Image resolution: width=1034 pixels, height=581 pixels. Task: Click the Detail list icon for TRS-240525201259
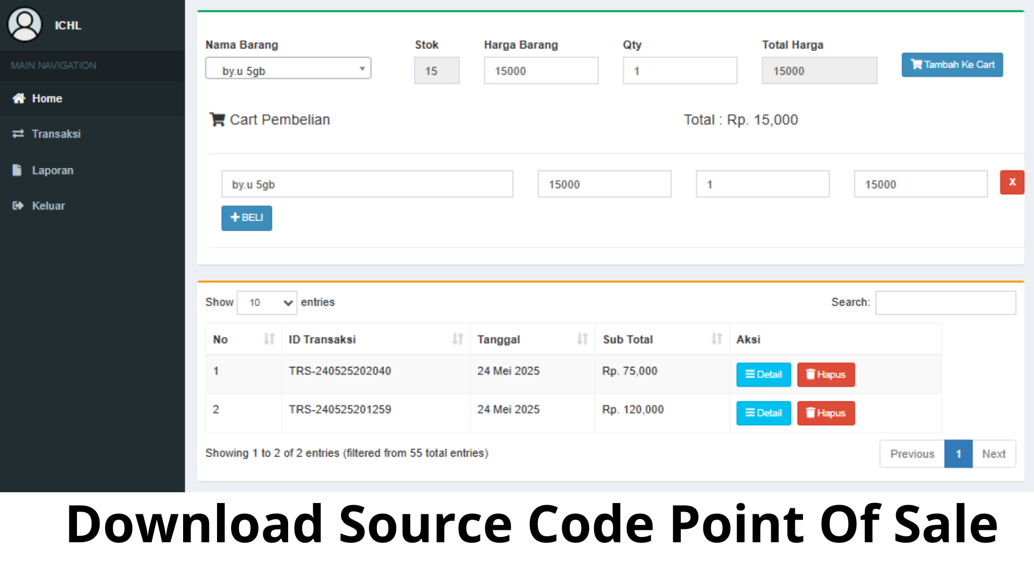pyautogui.click(x=750, y=413)
